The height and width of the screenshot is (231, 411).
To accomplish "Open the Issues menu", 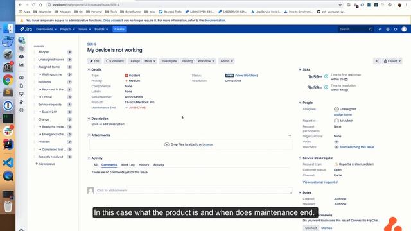I will (85, 29).
